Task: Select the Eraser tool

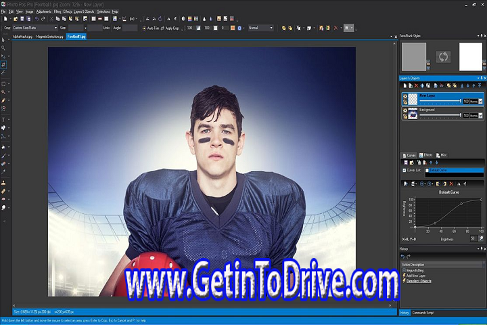Action: (x=3, y=163)
